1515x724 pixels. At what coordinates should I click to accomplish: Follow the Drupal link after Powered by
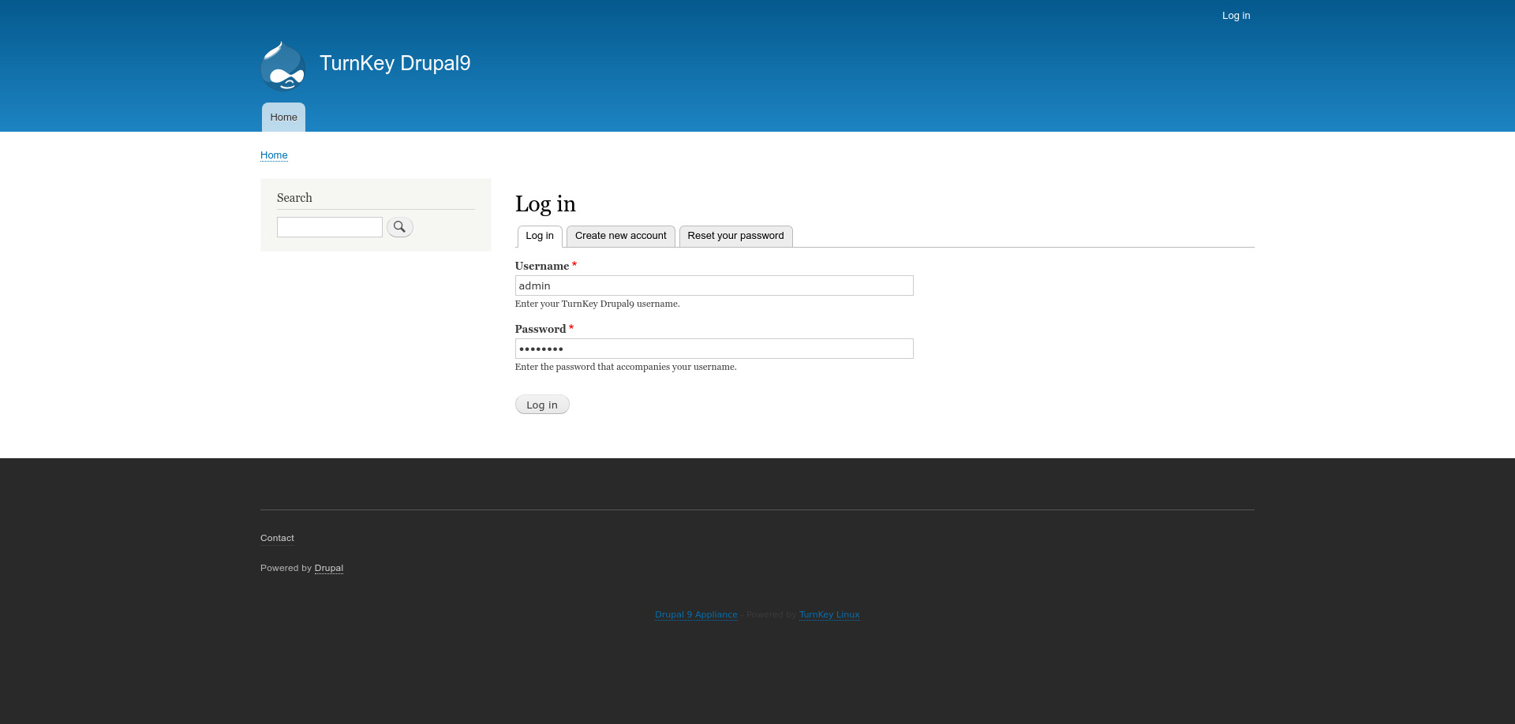pos(328,568)
